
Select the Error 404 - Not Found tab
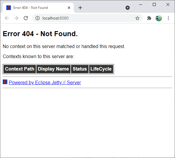tap(38, 8)
